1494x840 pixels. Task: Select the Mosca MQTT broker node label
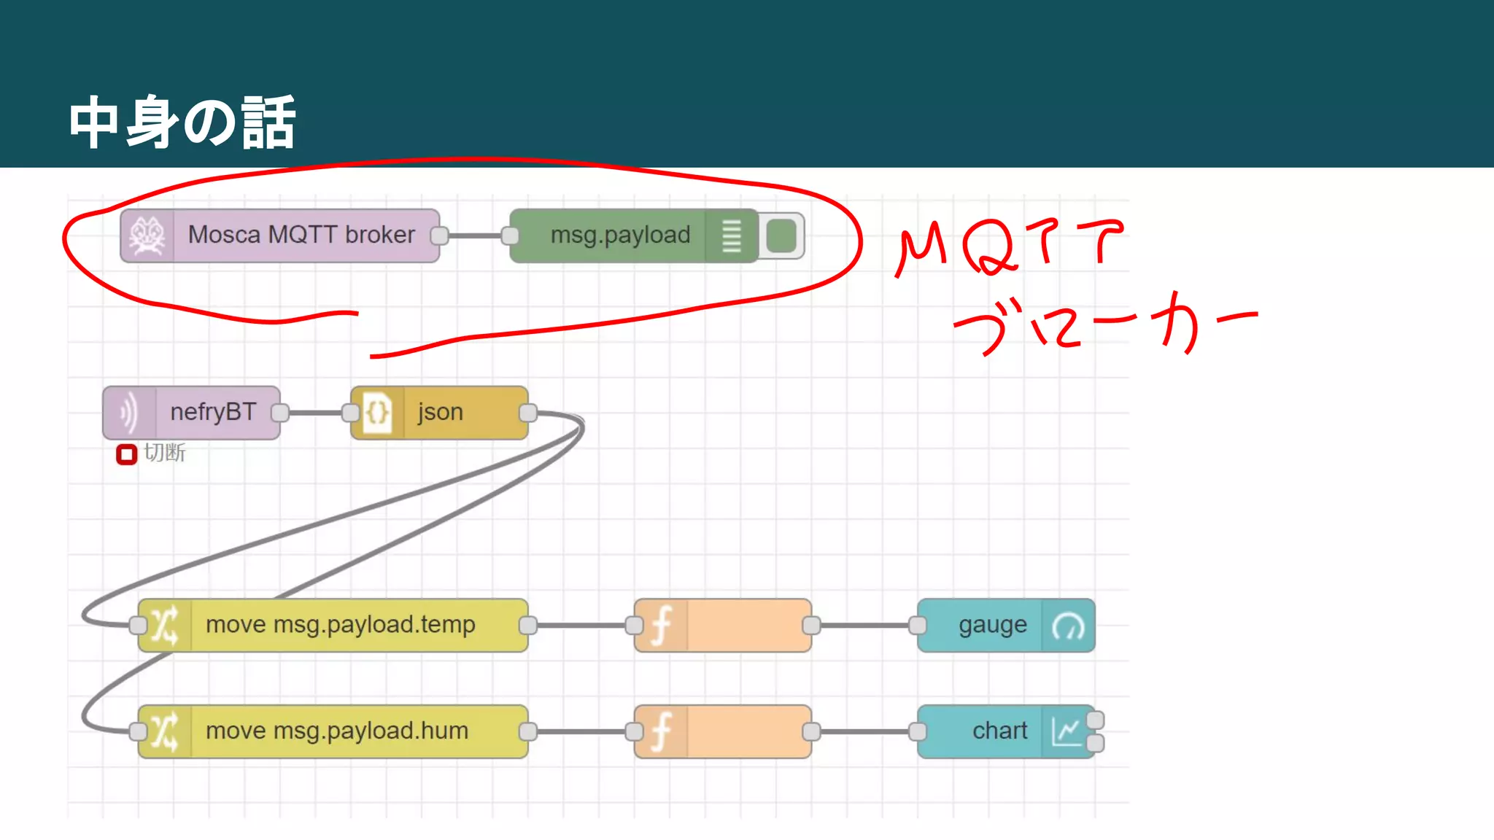click(x=301, y=235)
